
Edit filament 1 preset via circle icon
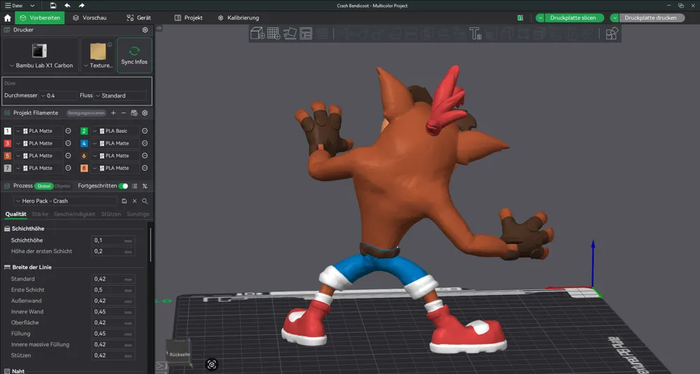coord(69,131)
